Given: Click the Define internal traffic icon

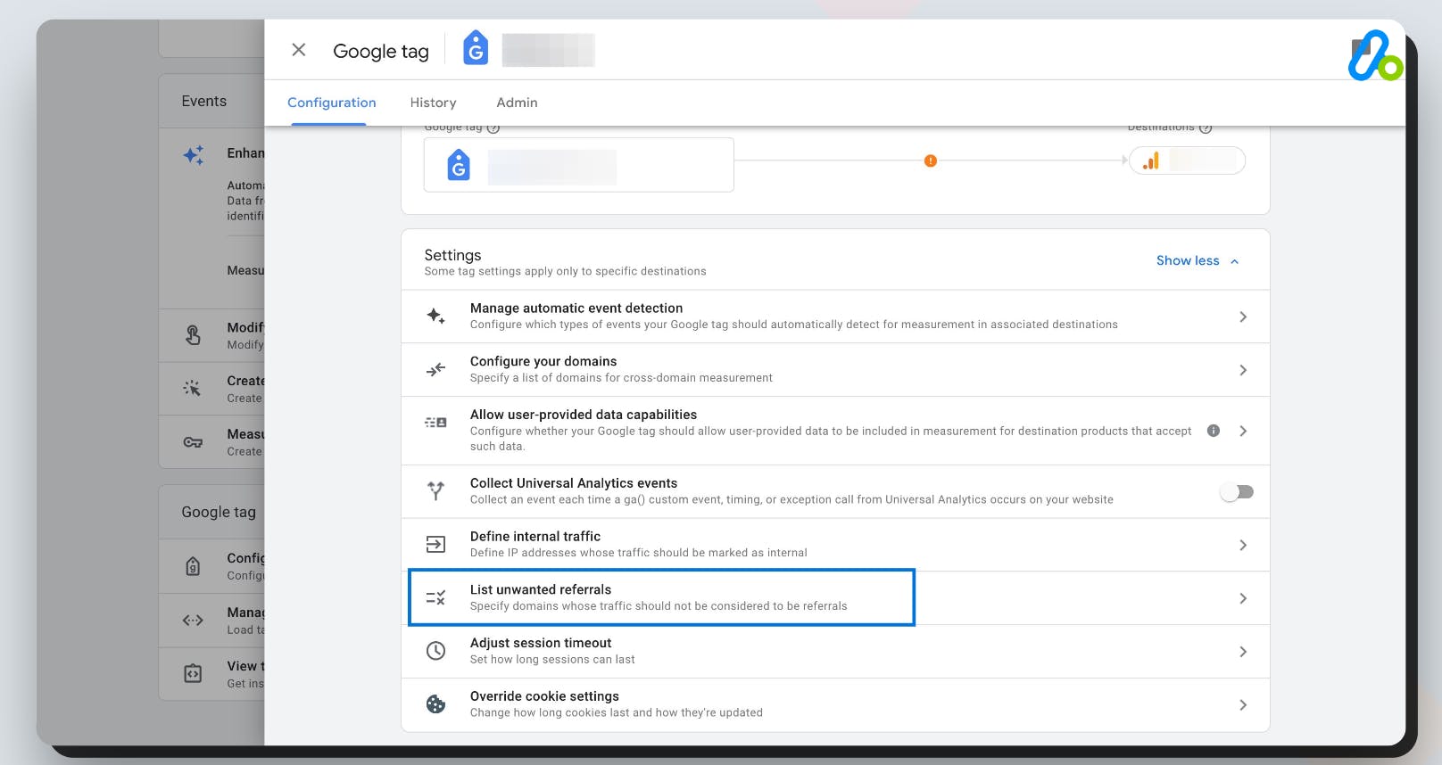Looking at the screenshot, I should pos(435,544).
